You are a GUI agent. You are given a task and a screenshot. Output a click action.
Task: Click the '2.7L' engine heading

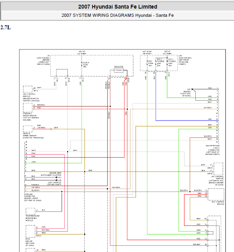click(x=5, y=27)
